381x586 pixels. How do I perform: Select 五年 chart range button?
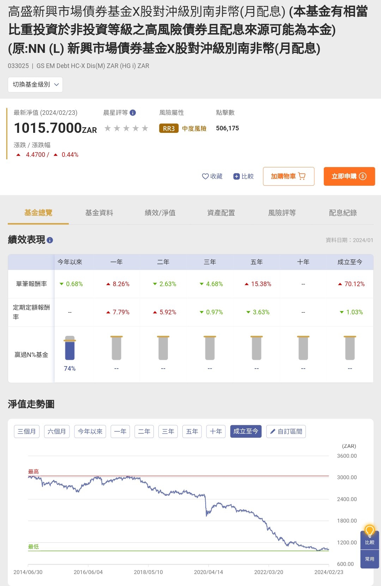(x=192, y=431)
